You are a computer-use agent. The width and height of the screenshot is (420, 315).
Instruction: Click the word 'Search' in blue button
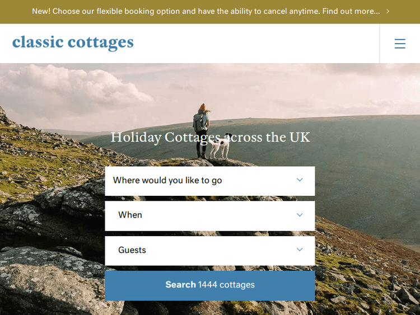pyautogui.click(x=180, y=284)
